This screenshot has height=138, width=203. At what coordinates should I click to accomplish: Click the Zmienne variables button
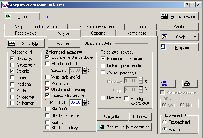[22, 17]
